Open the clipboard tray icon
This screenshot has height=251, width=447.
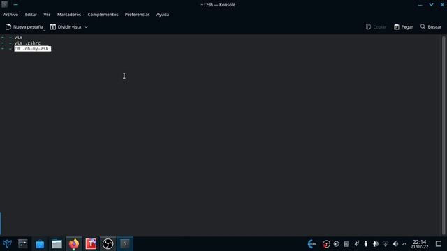346,244
